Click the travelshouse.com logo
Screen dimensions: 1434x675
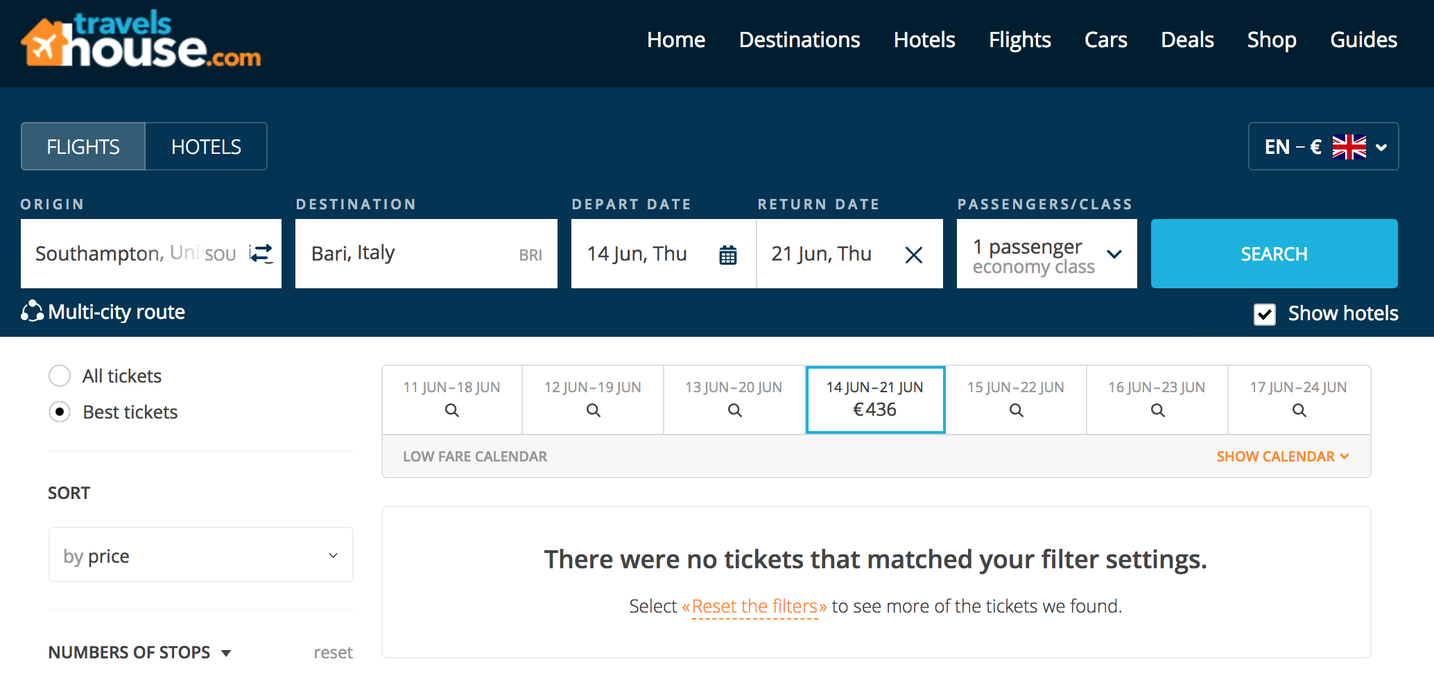click(141, 42)
